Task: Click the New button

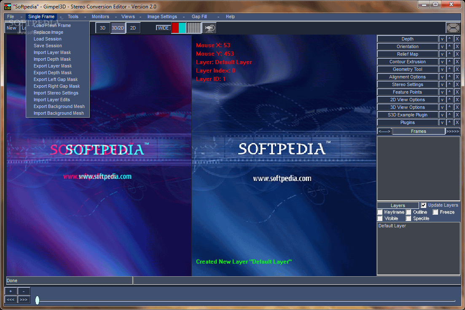Action: pyautogui.click(x=11, y=28)
